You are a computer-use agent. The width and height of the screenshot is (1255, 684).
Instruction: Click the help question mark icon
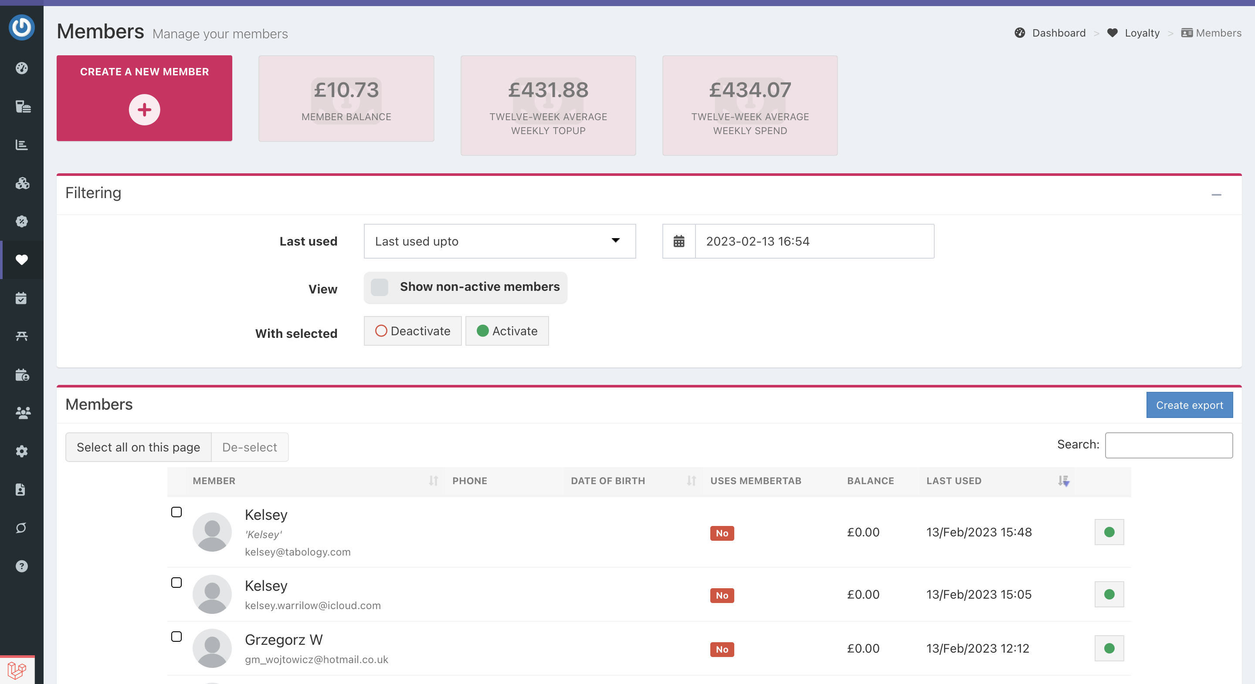(21, 566)
